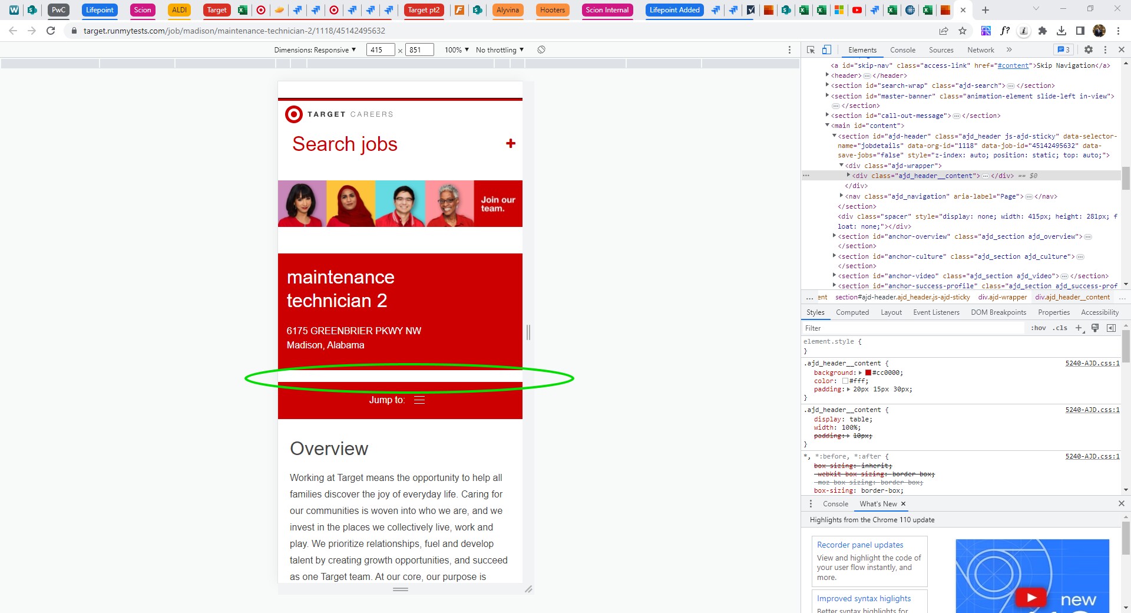Viewport: 1131px width, 613px height.
Task: Toggle the width 100% declaration
Action: [x=809, y=427]
